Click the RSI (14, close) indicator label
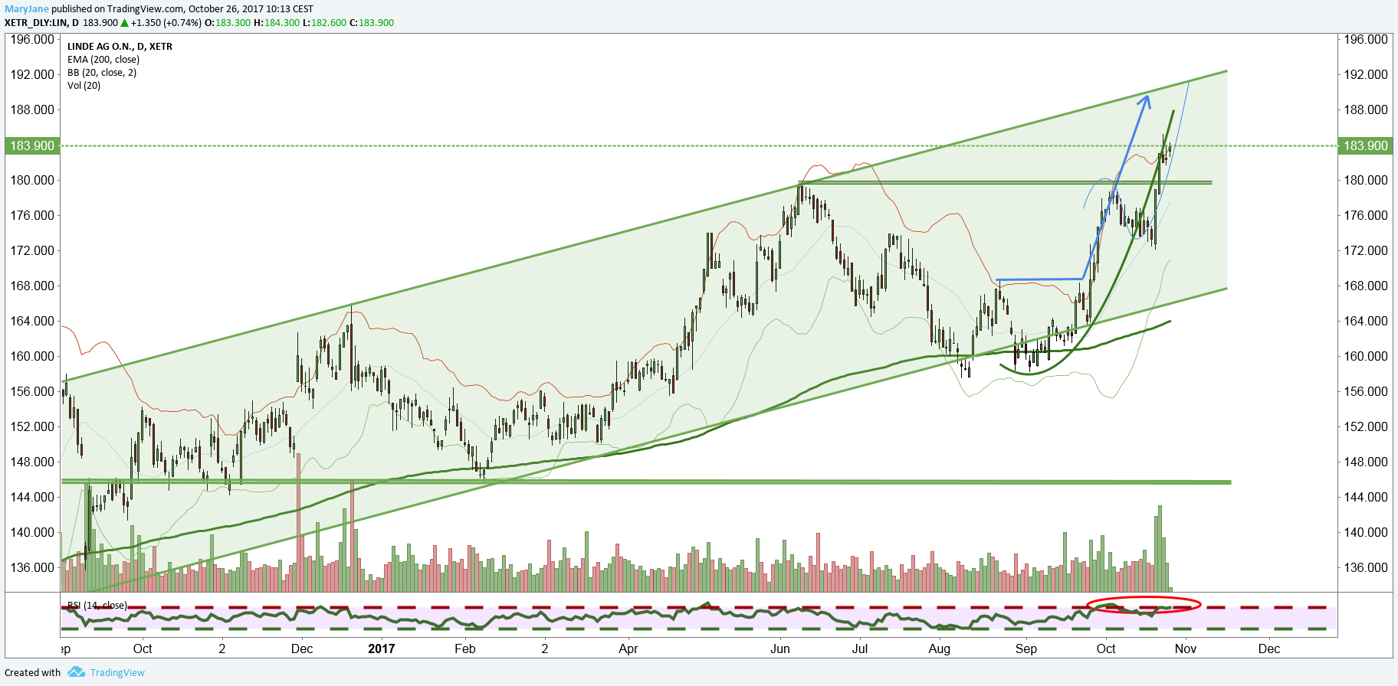The width and height of the screenshot is (1398, 686). point(97,606)
